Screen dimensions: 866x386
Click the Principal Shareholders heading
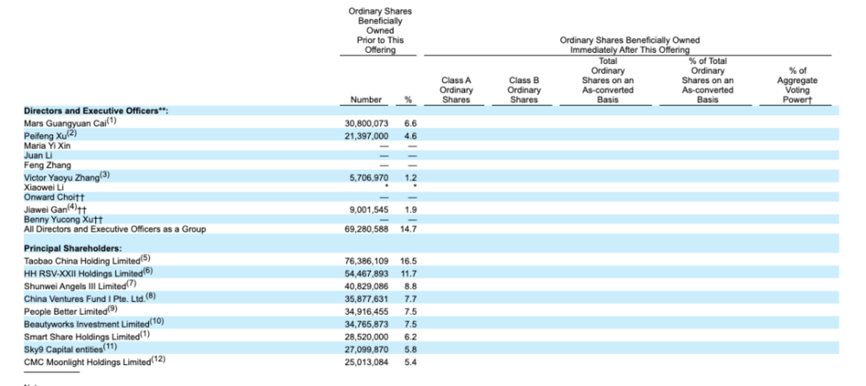[73, 248]
